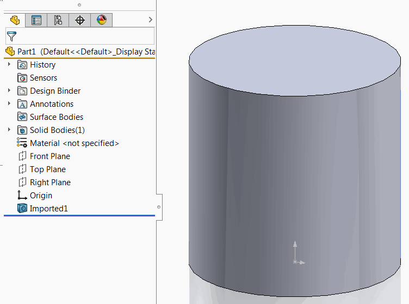The width and height of the screenshot is (409, 304).
Task: Select the History tree item text
Action: 43,65
